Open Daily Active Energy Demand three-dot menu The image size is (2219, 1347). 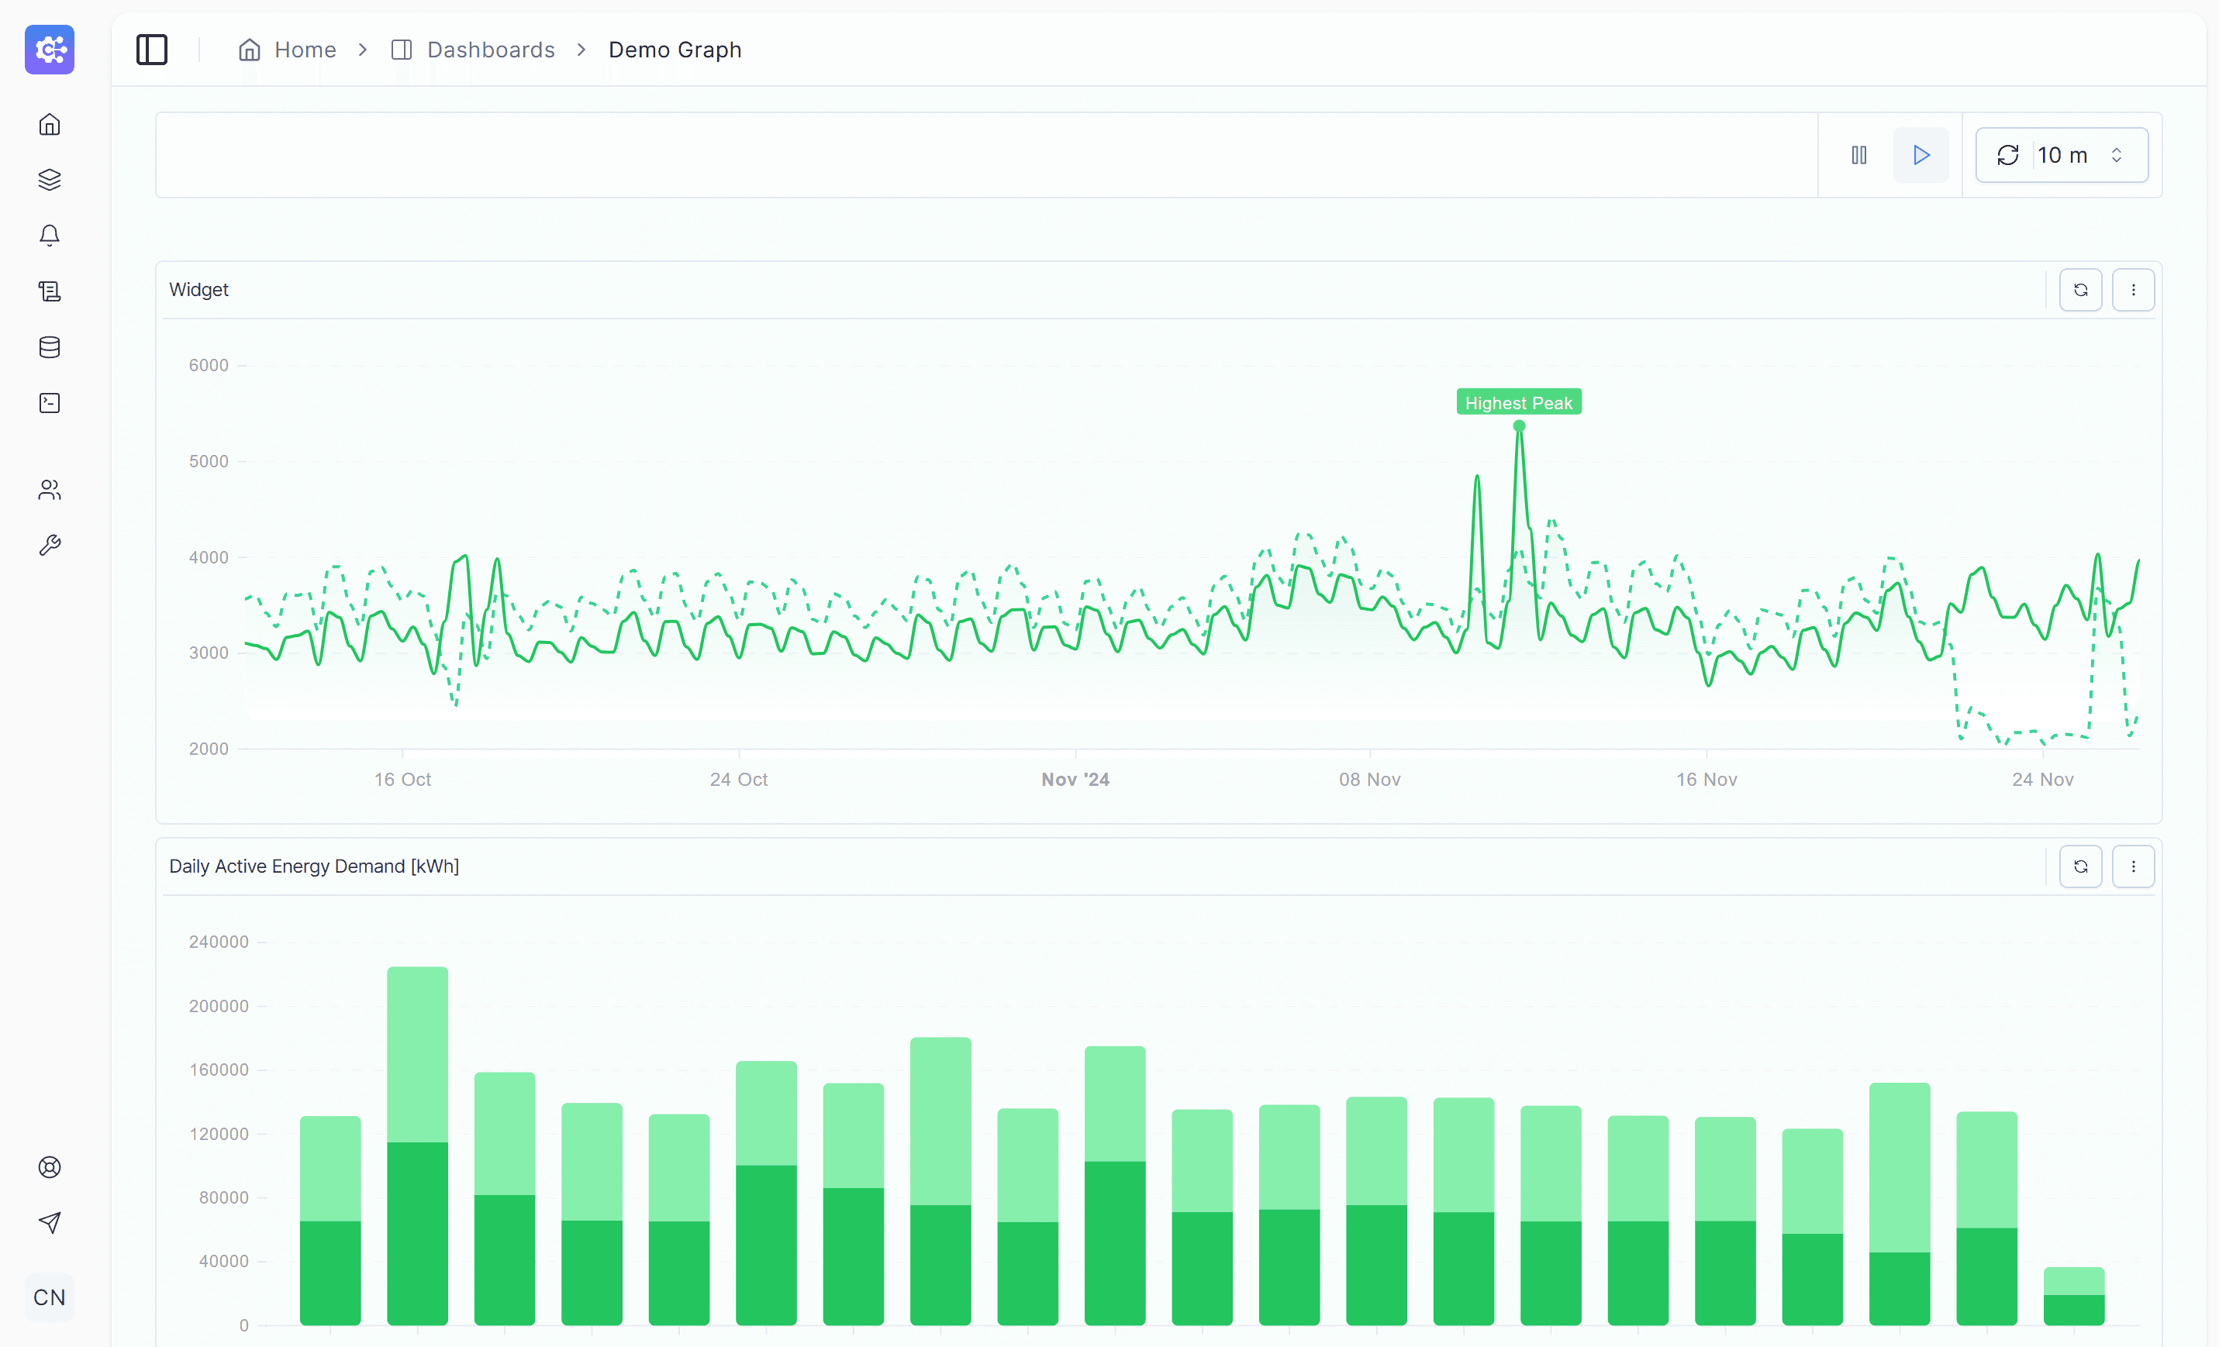click(2132, 866)
